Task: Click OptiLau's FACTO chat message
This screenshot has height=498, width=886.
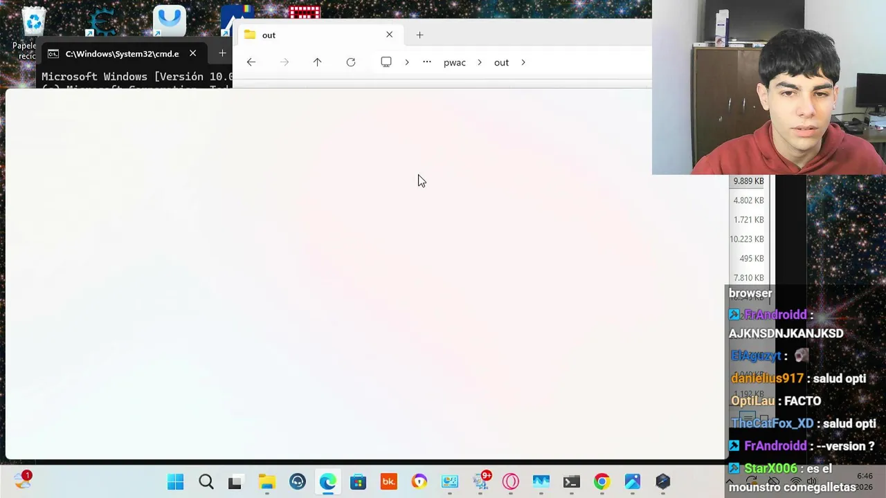Action: coord(776,401)
